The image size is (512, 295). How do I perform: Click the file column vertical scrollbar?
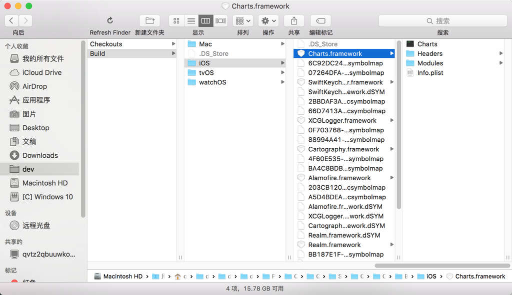tap(398, 125)
